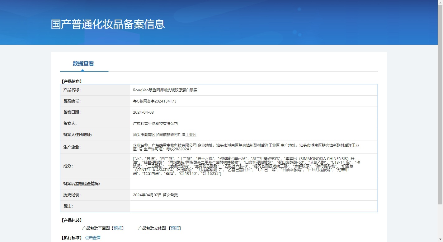The height and width of the screenshot is (242, 443).
Task: Click the 【产品信息】 section heading
Action: click(x=72, y=81)
